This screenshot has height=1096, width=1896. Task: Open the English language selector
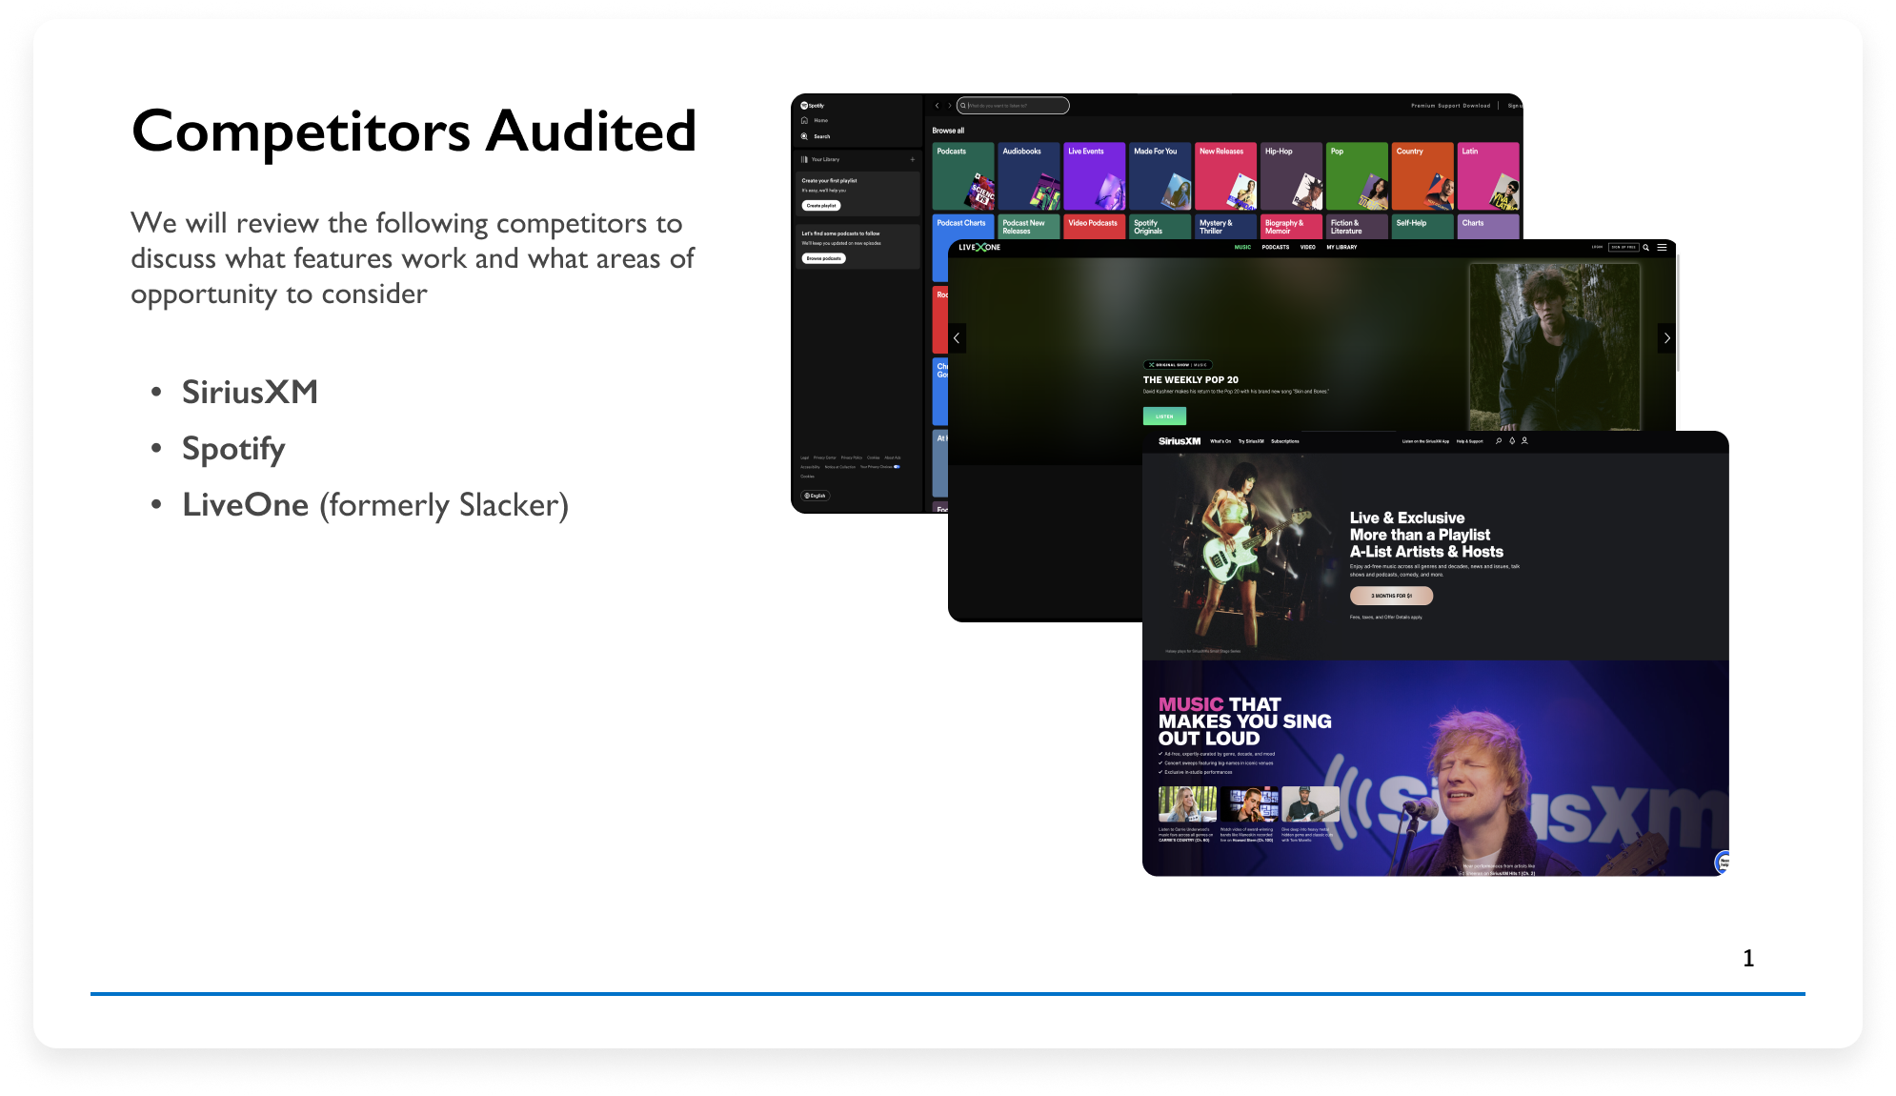coord(817,496)
